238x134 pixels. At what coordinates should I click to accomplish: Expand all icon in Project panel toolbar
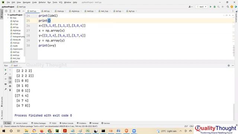(x=10, y=11)
